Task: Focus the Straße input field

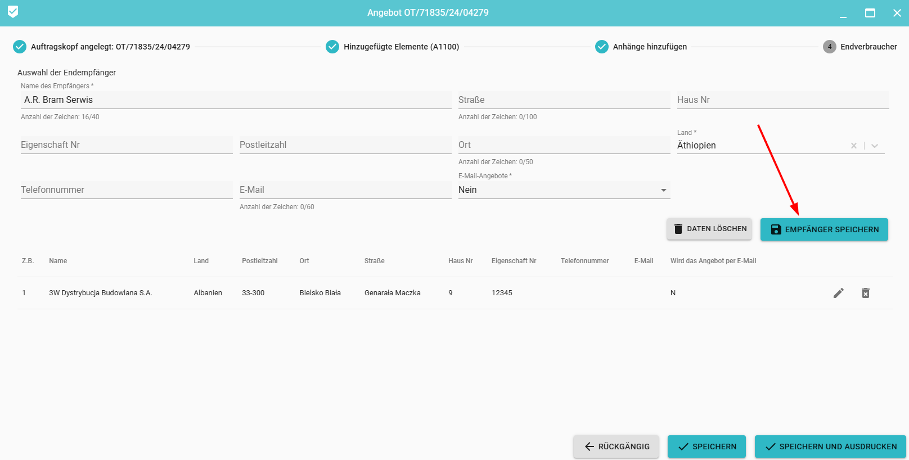Action: pyautogui.click(x=564, y=100)
